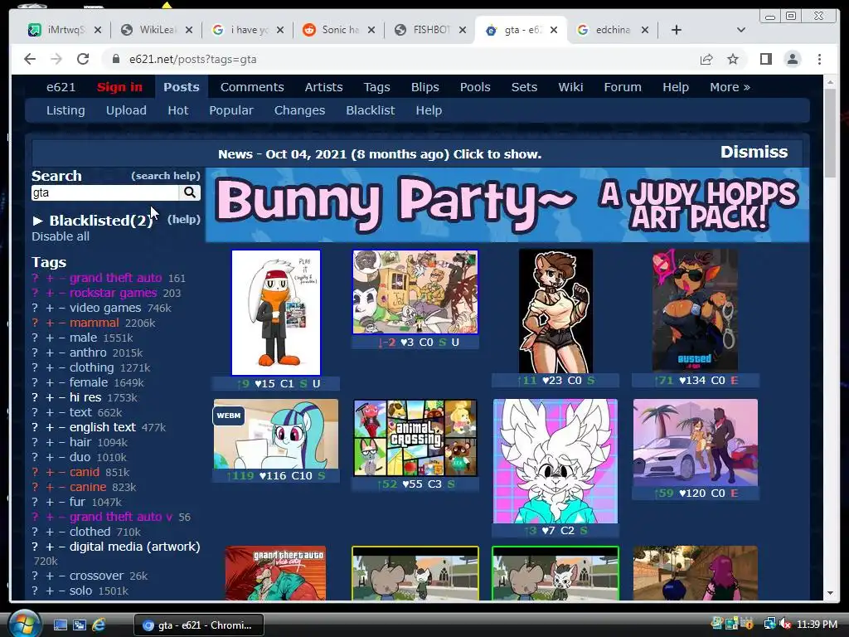
Task: Add the male tag with plus
Action: pyautogui.click(x=49, y=338)
